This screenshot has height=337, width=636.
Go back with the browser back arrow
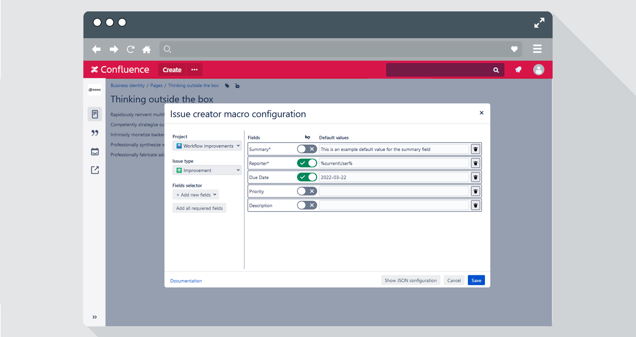(x=96, y=49)
